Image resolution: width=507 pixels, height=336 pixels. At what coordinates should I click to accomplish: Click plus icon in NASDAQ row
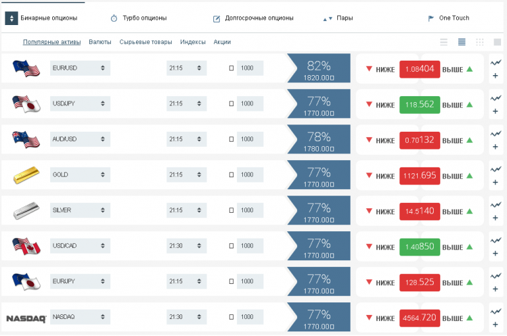[x=495, y=324]
